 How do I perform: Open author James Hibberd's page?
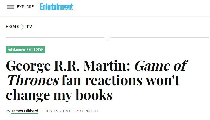tap(25, 111)
